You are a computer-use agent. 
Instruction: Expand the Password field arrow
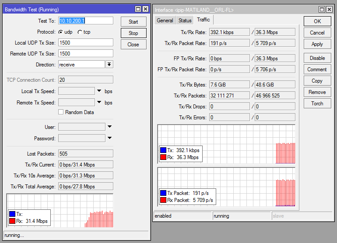coord(109,139)
